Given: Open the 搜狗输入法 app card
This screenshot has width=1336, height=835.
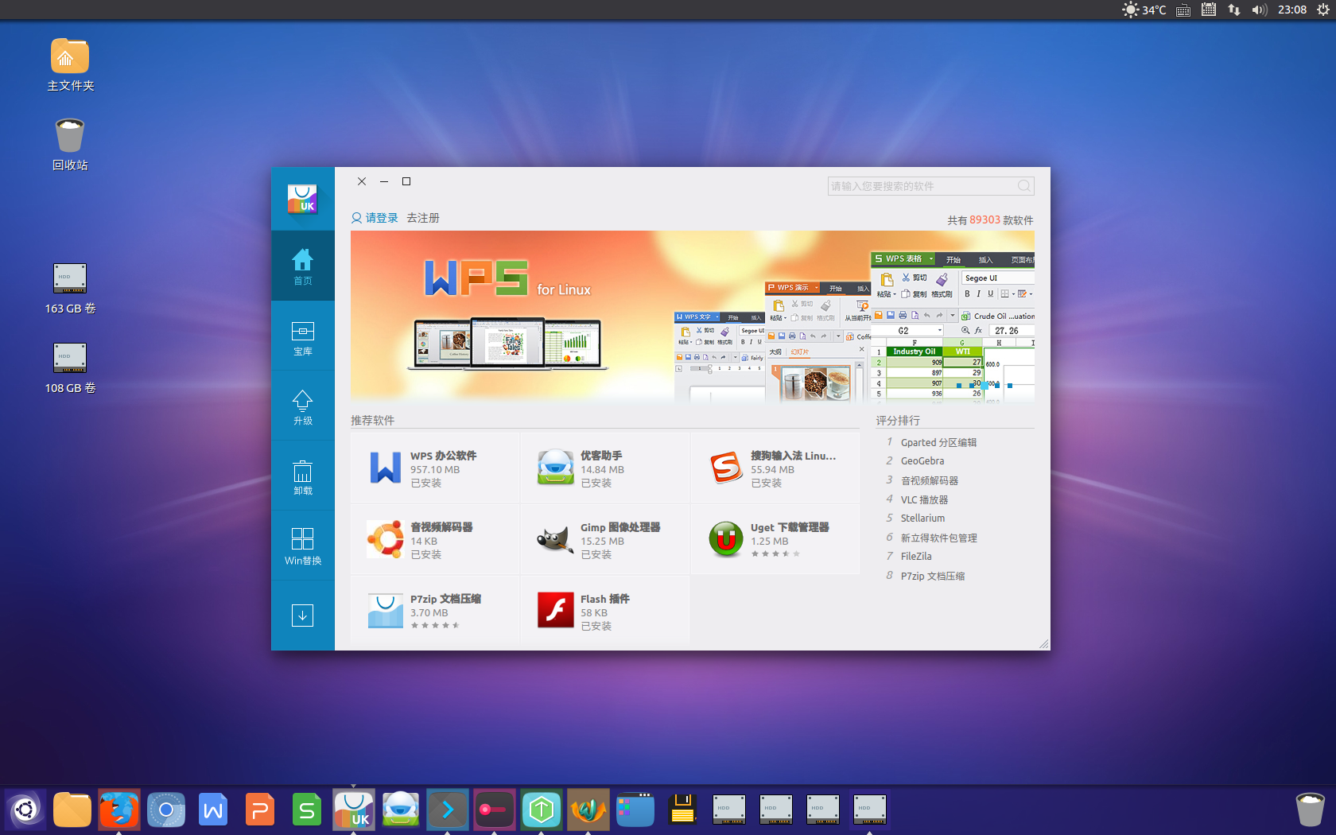Looking at the screenshot, I should [x=775, y=468].
